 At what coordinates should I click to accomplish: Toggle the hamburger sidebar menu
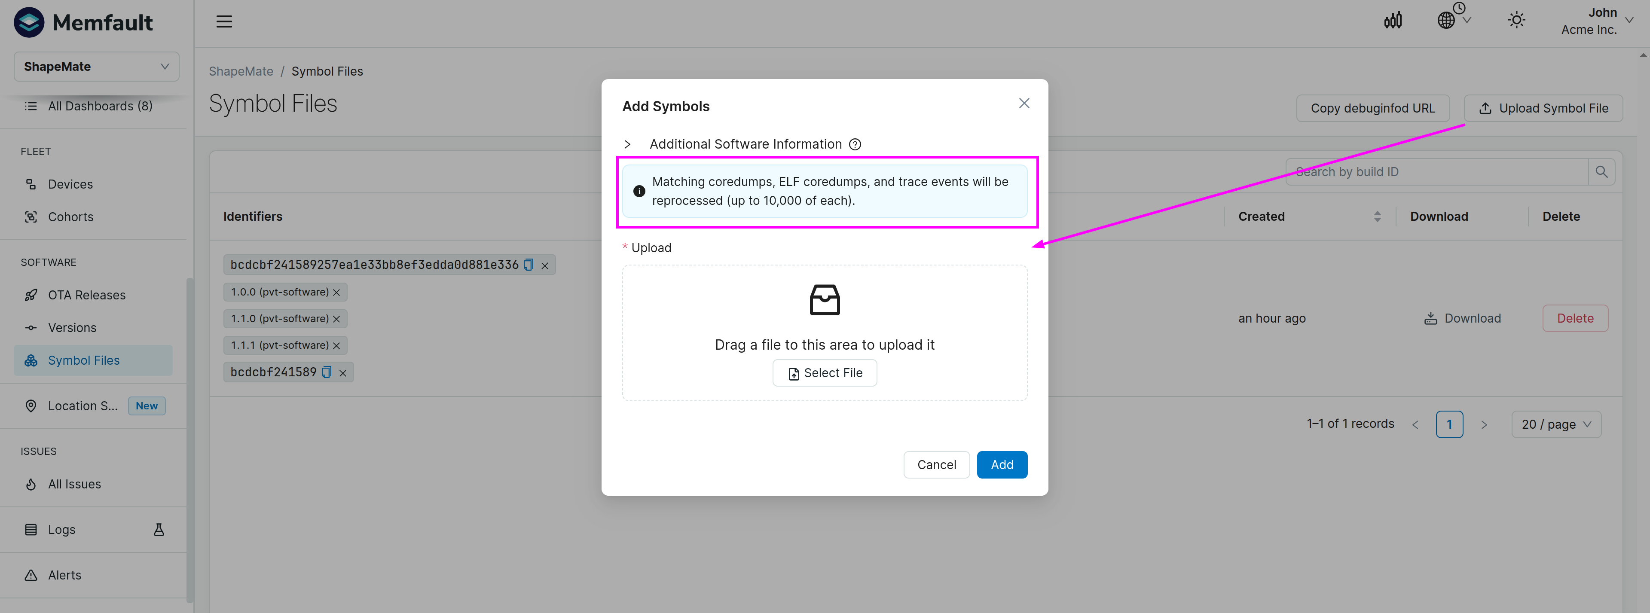tap(223, 22)
